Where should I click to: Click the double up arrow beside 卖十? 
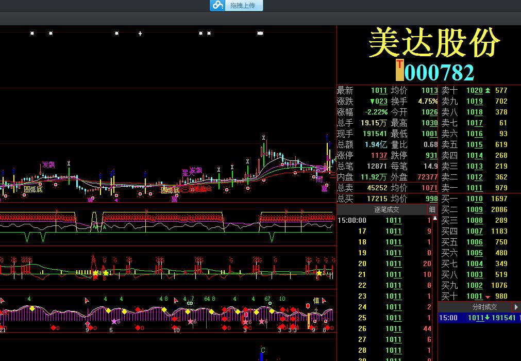tap(488, 90)
